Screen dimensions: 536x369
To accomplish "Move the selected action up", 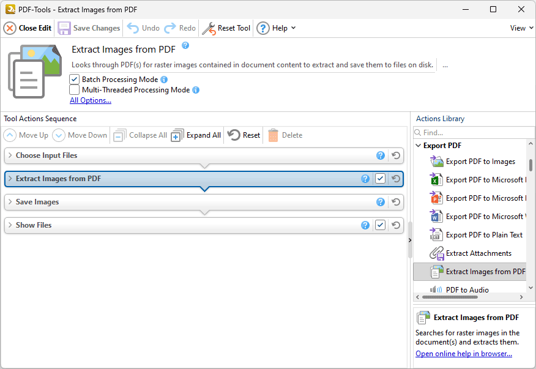I will tap(26, 135).
